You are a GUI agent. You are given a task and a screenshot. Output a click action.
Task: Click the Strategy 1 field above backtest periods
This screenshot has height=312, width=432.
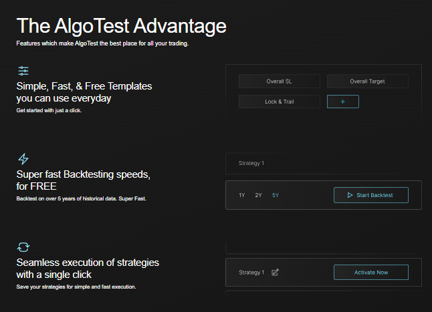pos(324,164)
